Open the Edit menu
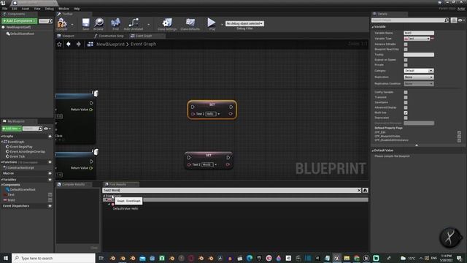This screenshot has width=467, height=263. click(14, 9)
